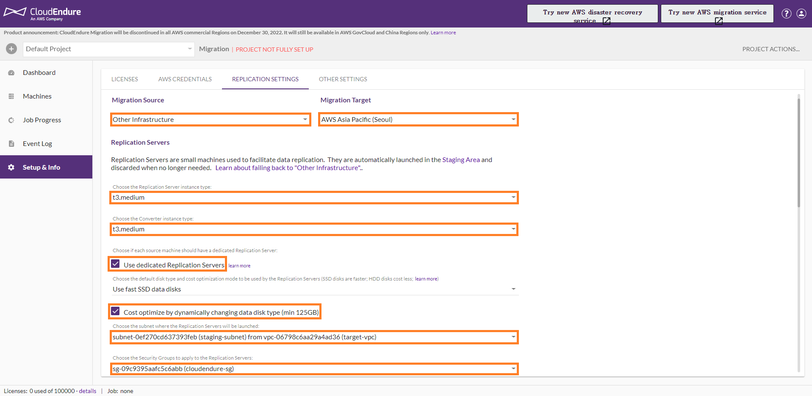Open the Migration Source dropdown

pyautogui.click(x=211, y=119)
